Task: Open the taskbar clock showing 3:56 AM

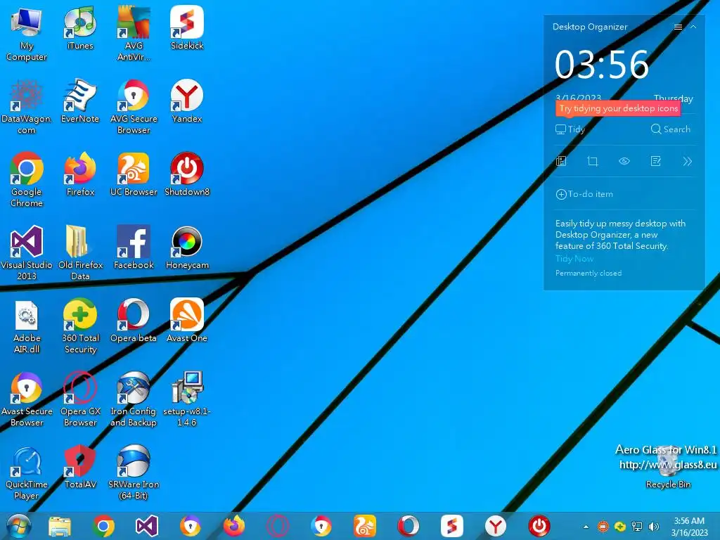Action: tap(689, 527)
